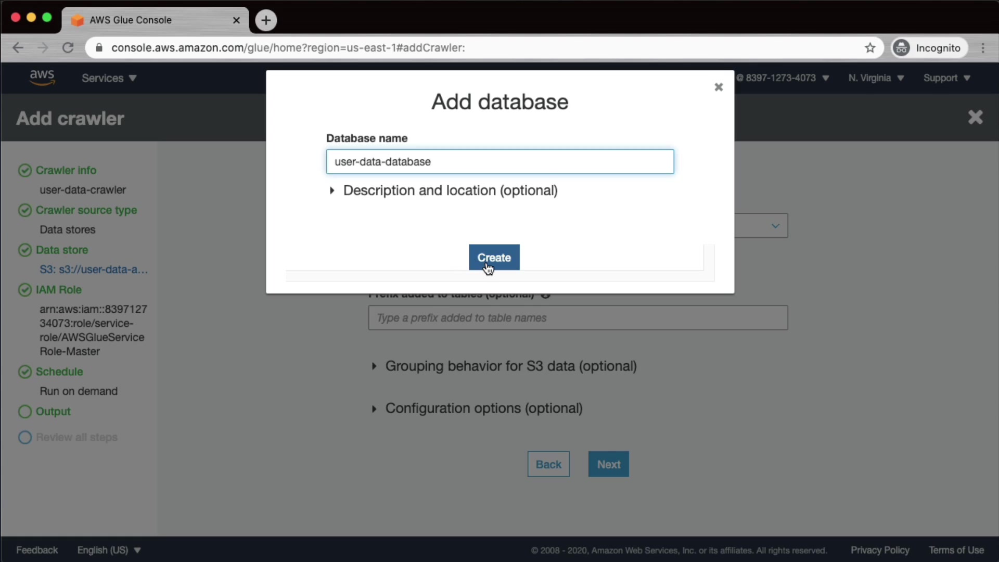Viewport: 999px width, 562px height.
Task: Click the Incognito profile icon
Action: 901,48
